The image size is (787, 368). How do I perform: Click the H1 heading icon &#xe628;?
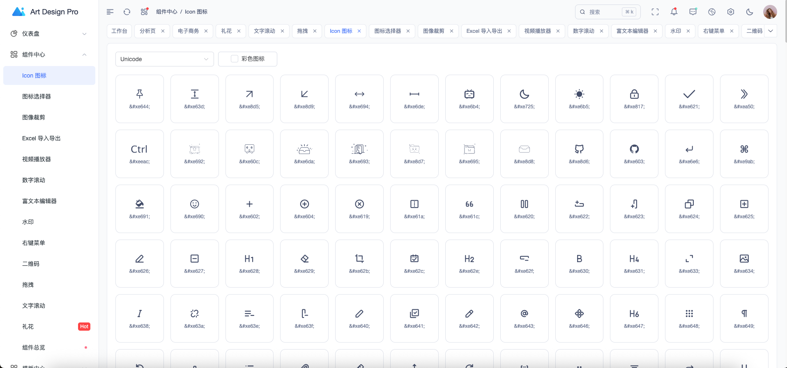pos(249,263)
